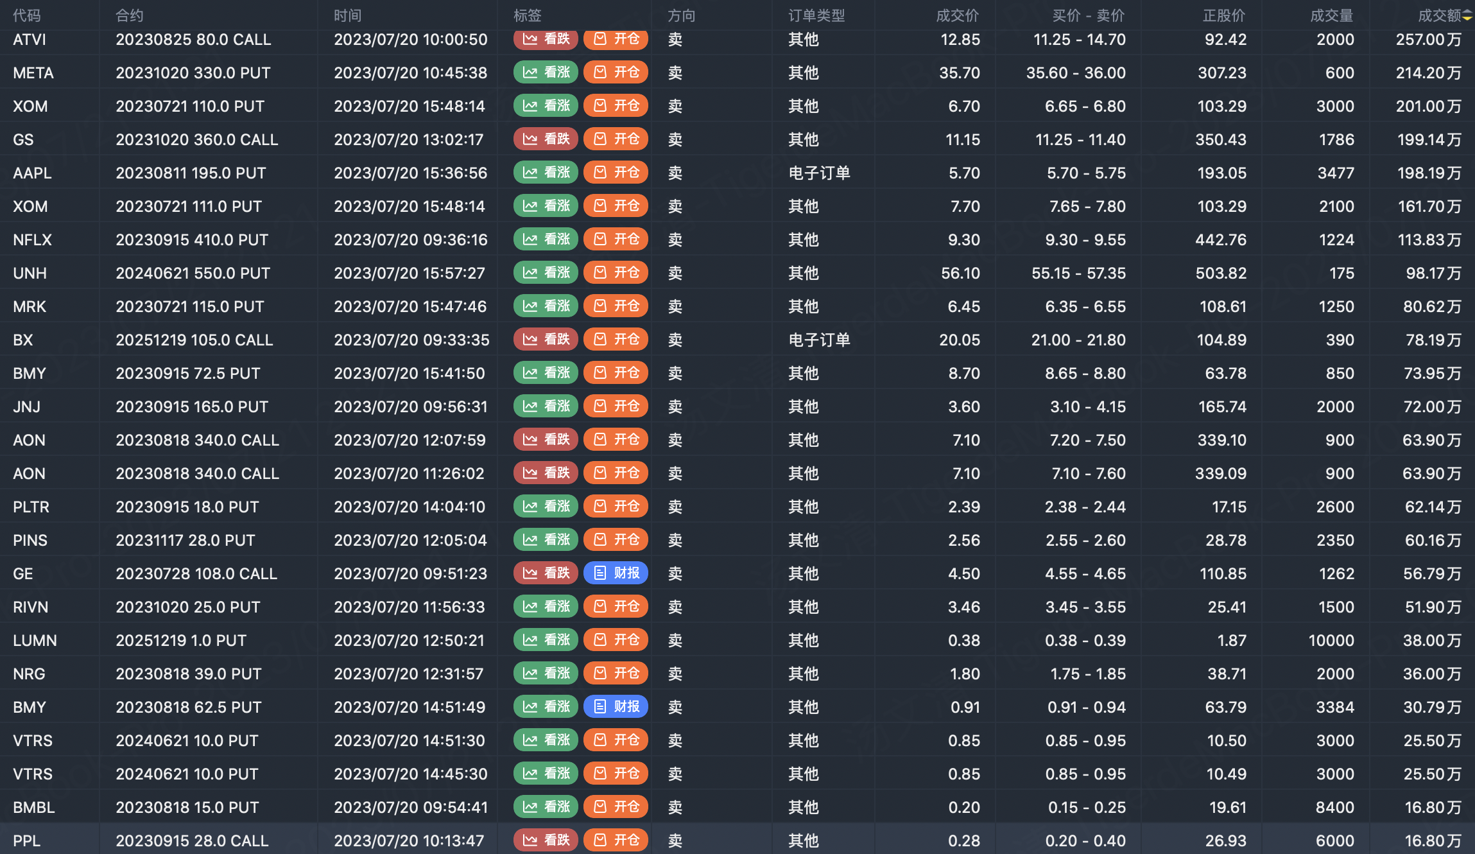Open the UNH 20240621 550.0 PUT contract
Viewport: 1475px width, 854px height.
(193, 273)
